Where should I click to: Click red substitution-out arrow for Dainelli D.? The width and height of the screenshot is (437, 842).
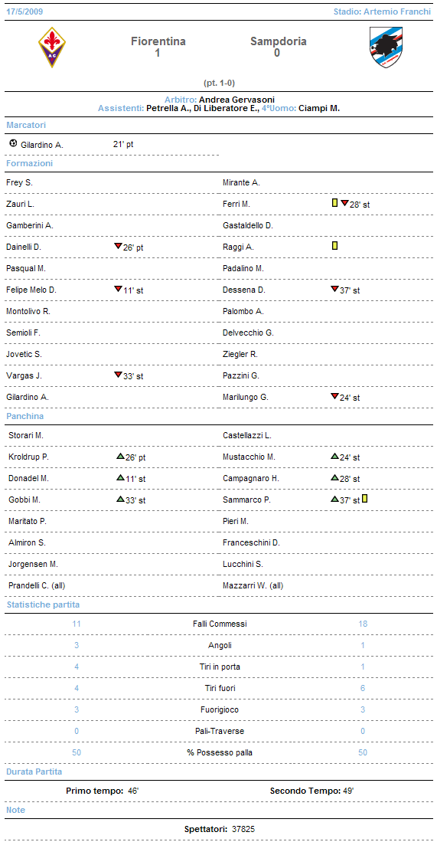tap(118, 246)
